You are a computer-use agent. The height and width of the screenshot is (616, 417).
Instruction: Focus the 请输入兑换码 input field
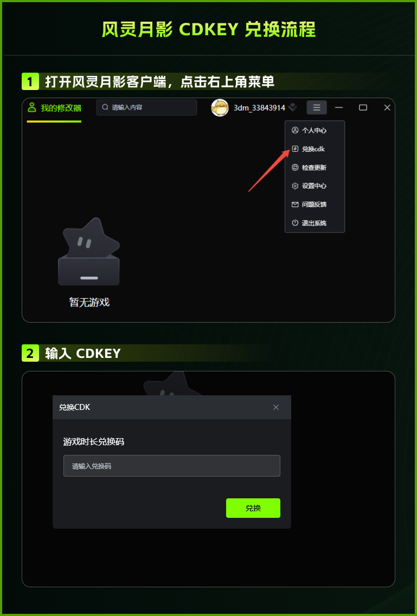click(x=172, y=466)
